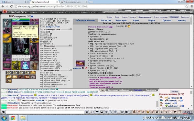Open the Общение top menu

pos(139,10)
